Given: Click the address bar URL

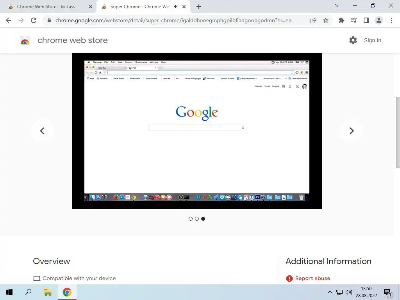Looking at the screenshot, I should click(x=173, y=20).
